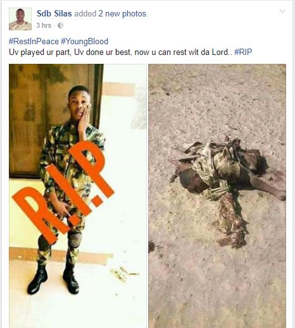Follow the #YoungBlood hashtag

click(x=85, y=41)
